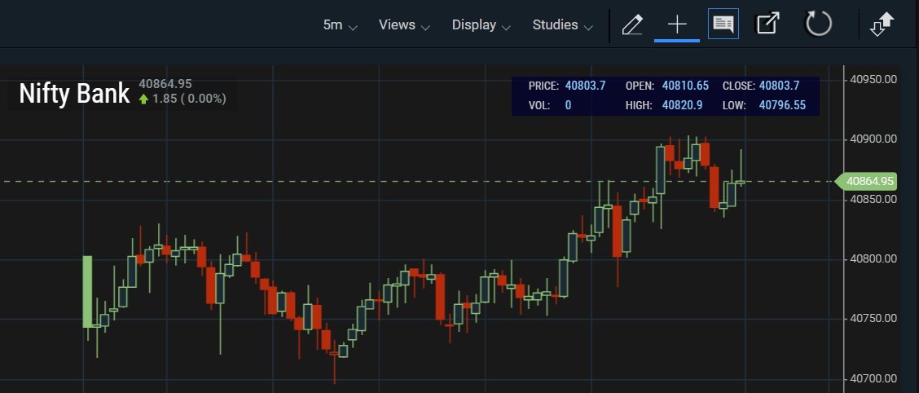Open the Views dropdown menu
Screen dimensions: 919x393
[404, 25]
